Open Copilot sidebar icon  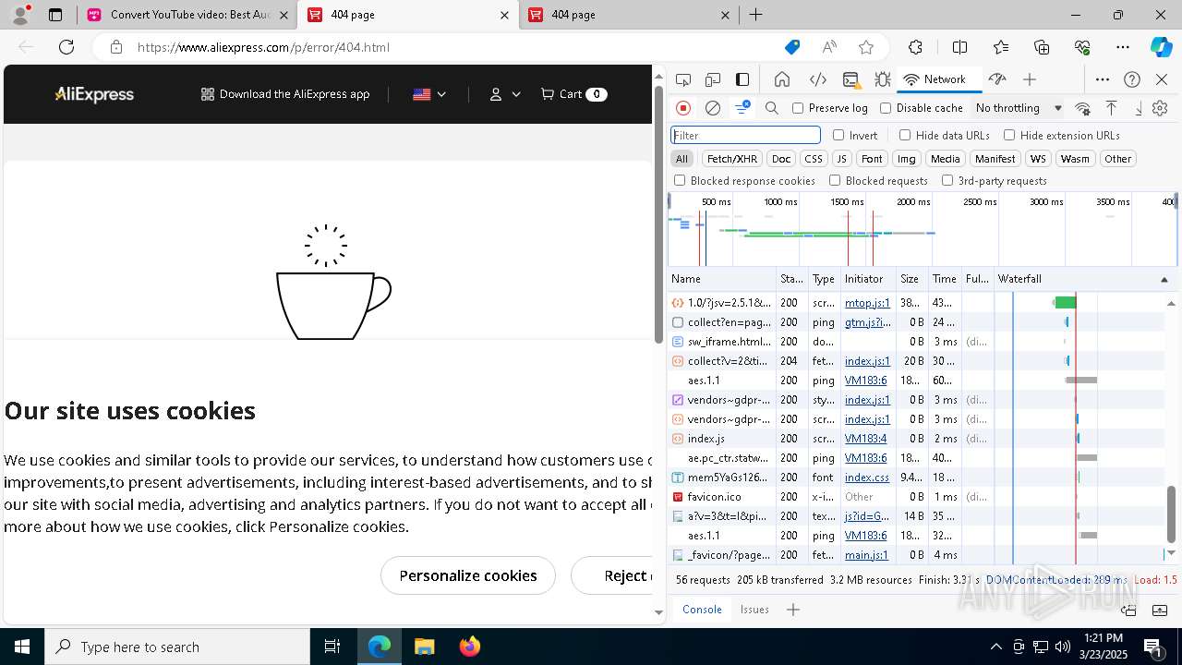click(x=1161, y=47)
